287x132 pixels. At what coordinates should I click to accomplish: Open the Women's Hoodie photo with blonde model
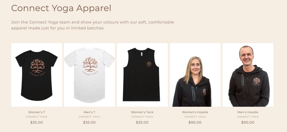tap(195, 75)
